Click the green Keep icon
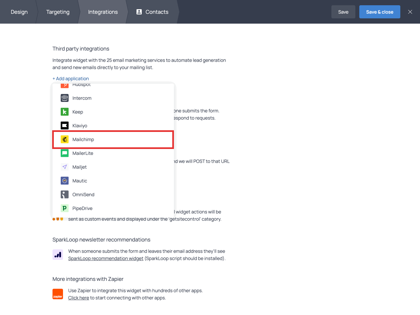 point(65,112)
